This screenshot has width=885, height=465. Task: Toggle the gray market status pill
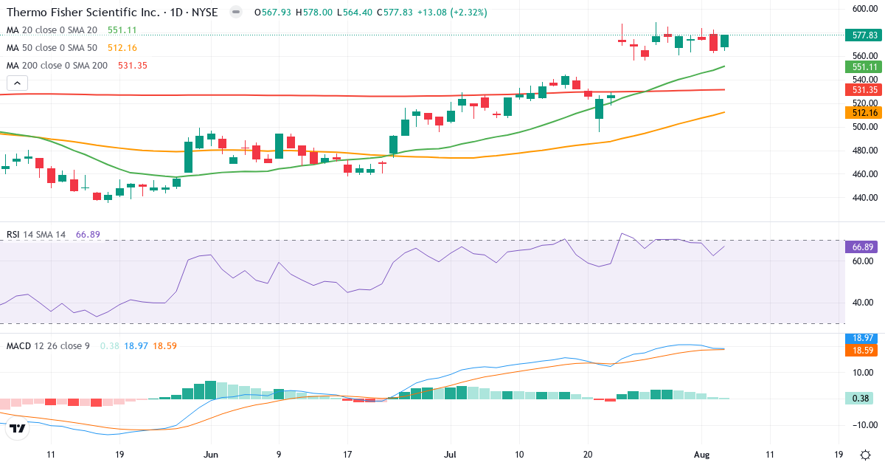[x=235, y=13]
